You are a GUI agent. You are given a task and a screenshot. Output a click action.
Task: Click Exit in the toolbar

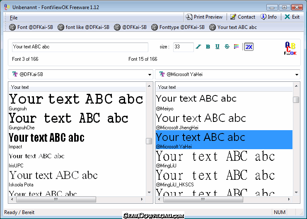(292, 17)
